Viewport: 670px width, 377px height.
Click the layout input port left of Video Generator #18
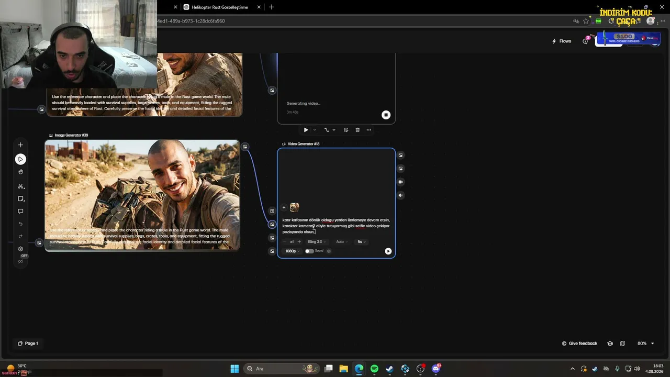tap(272, 211)
